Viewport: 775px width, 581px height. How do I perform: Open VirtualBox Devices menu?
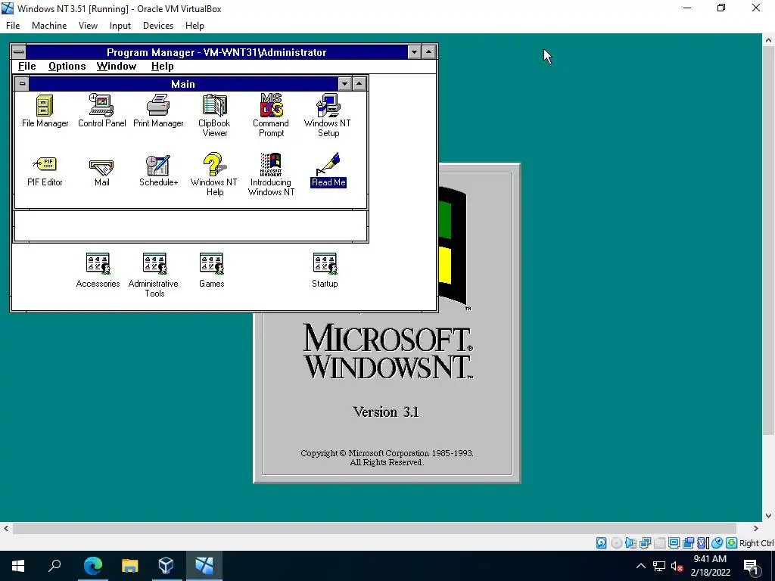pyautogui.click(x=157, y=26)
